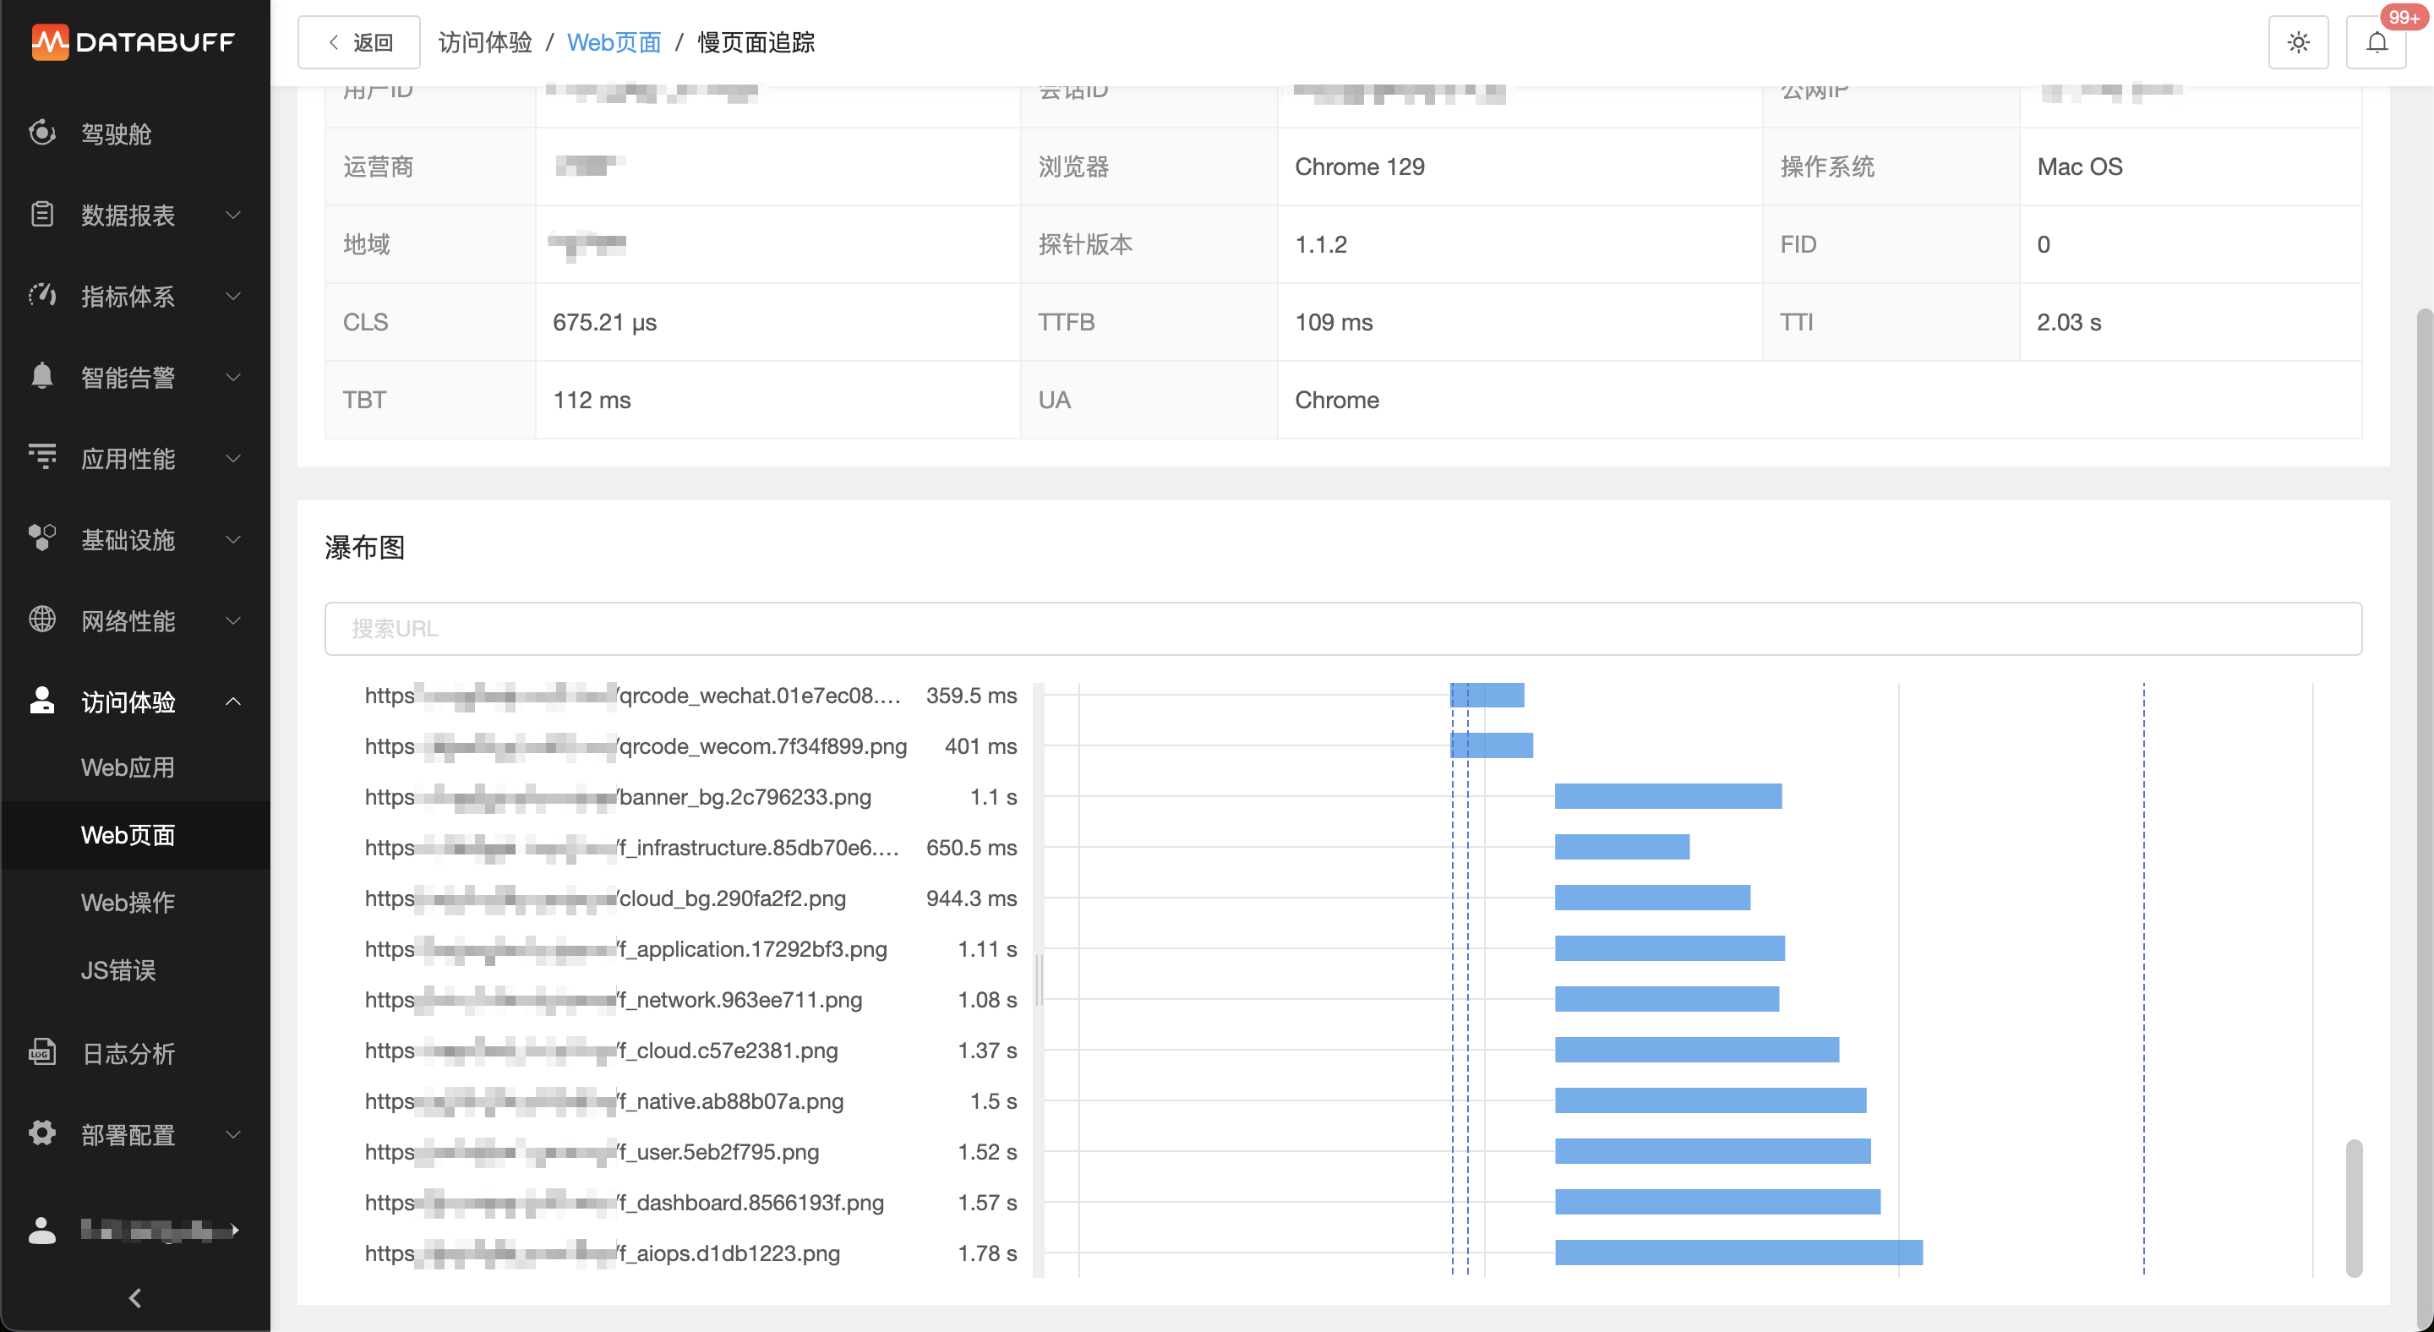The image size is (2434, 1332).
Task: Click the 指标体系 gauge icon
Action: (41, 296)
